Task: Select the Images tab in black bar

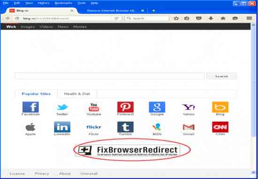Action: (28, 27)
